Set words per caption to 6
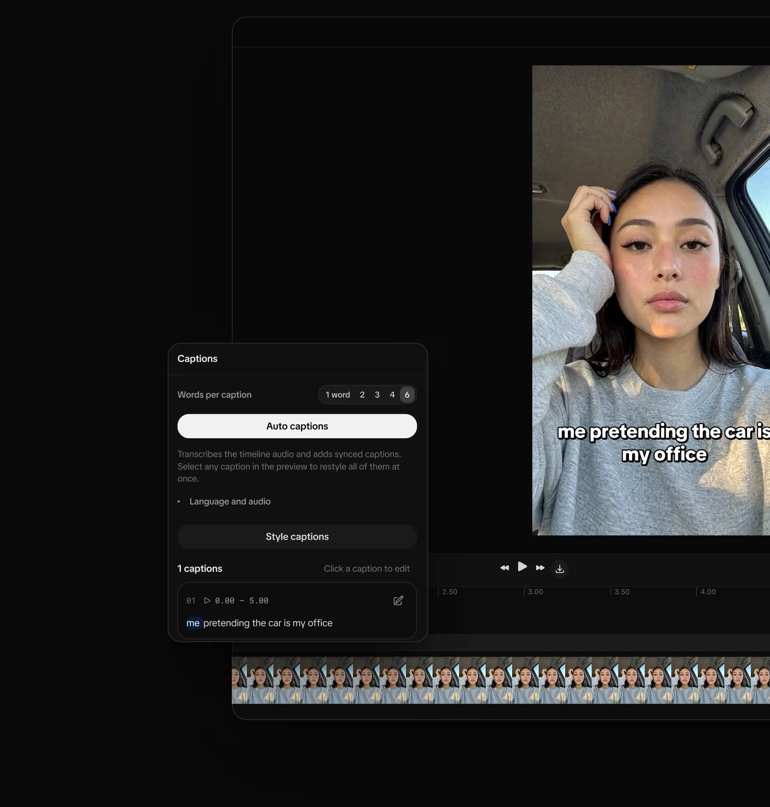This screenshot has height=807, width=770. point(407,395)
